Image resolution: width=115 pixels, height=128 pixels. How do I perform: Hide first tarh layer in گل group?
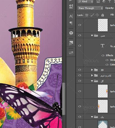point(80,91)
